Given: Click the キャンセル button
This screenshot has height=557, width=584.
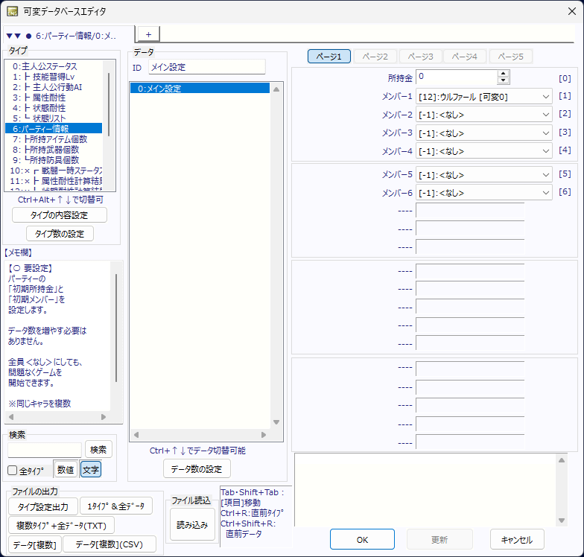Looking at the screenshot, I should (x=517, y=539).
